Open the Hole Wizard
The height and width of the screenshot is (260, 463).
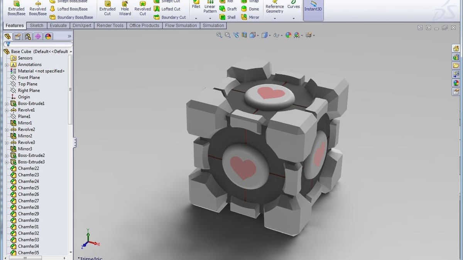(x=125, y=8)
